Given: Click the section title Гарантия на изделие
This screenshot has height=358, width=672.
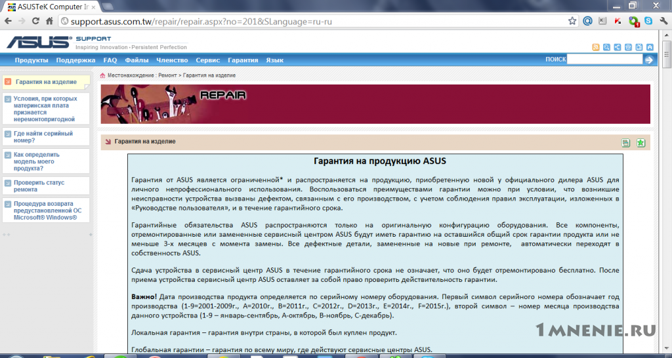Looking at the screenshot, I should point(145,142).
